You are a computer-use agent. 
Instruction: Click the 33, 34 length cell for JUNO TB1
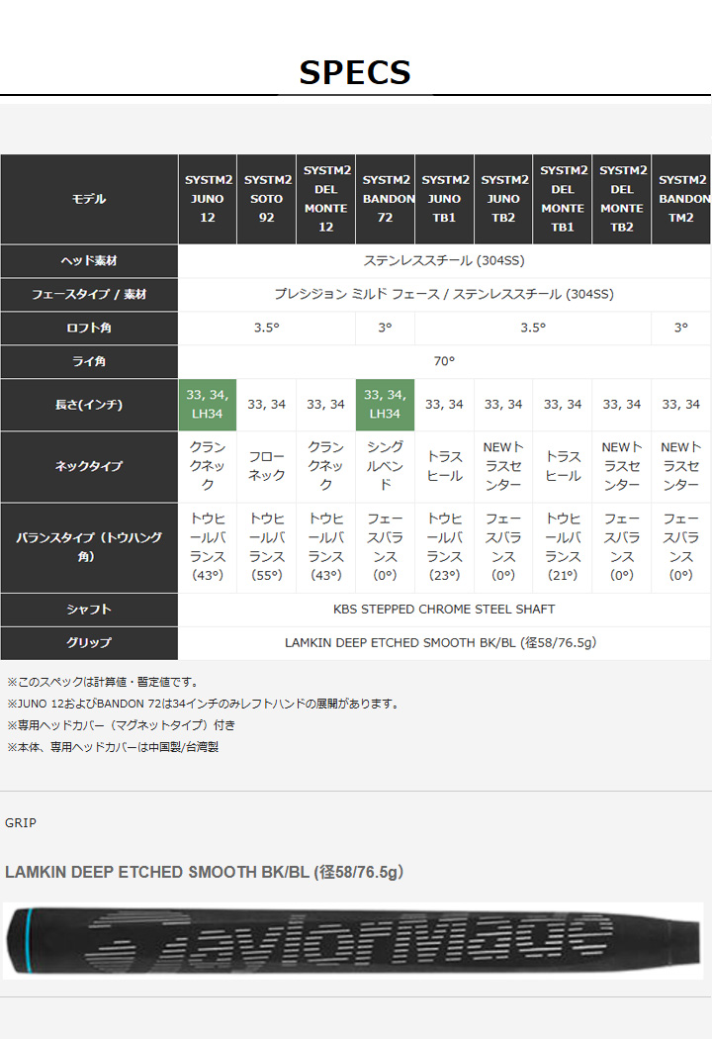pos(444,405)
